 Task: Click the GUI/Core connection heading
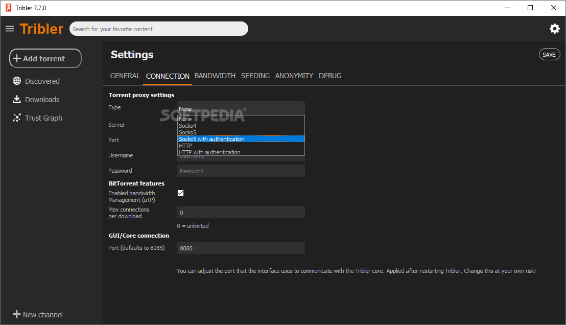point(138,236)
